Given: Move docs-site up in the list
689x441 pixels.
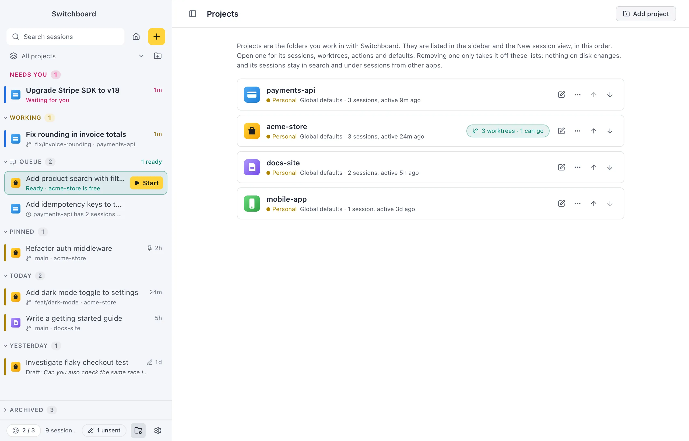Looking at the screenshot, I should pyautogui.click(x=593, y=167).
